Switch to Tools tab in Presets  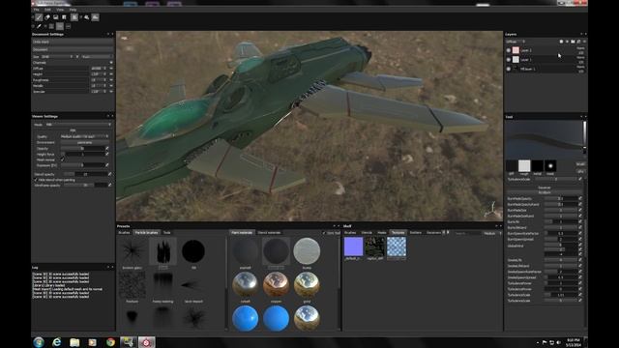pyautogui.click(x=167, y=233)
